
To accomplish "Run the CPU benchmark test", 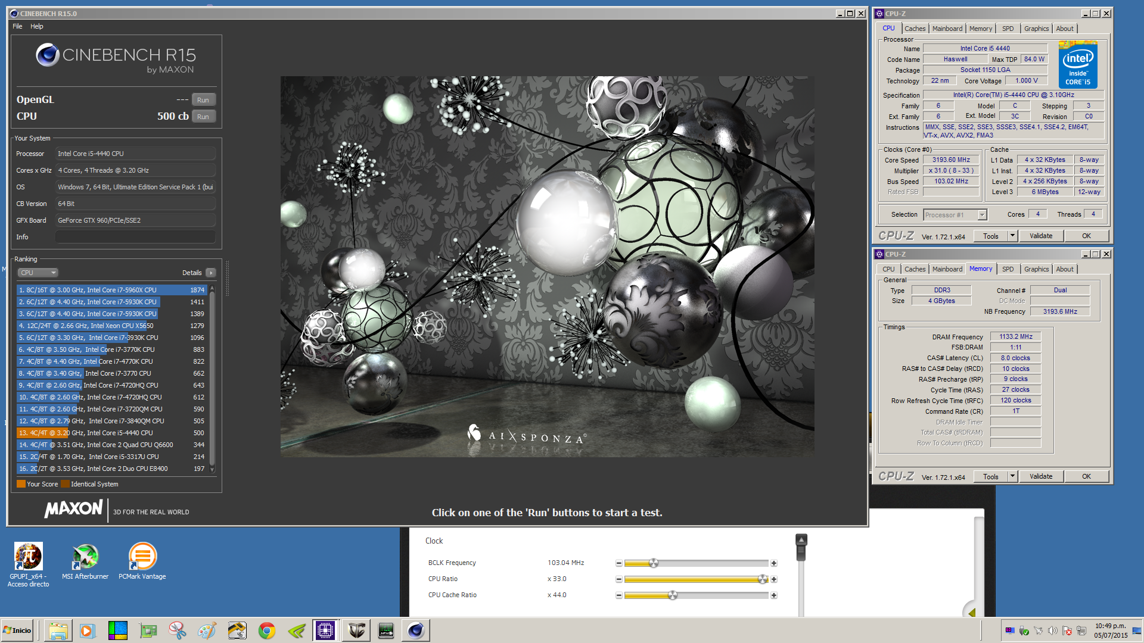I will 203,117.
